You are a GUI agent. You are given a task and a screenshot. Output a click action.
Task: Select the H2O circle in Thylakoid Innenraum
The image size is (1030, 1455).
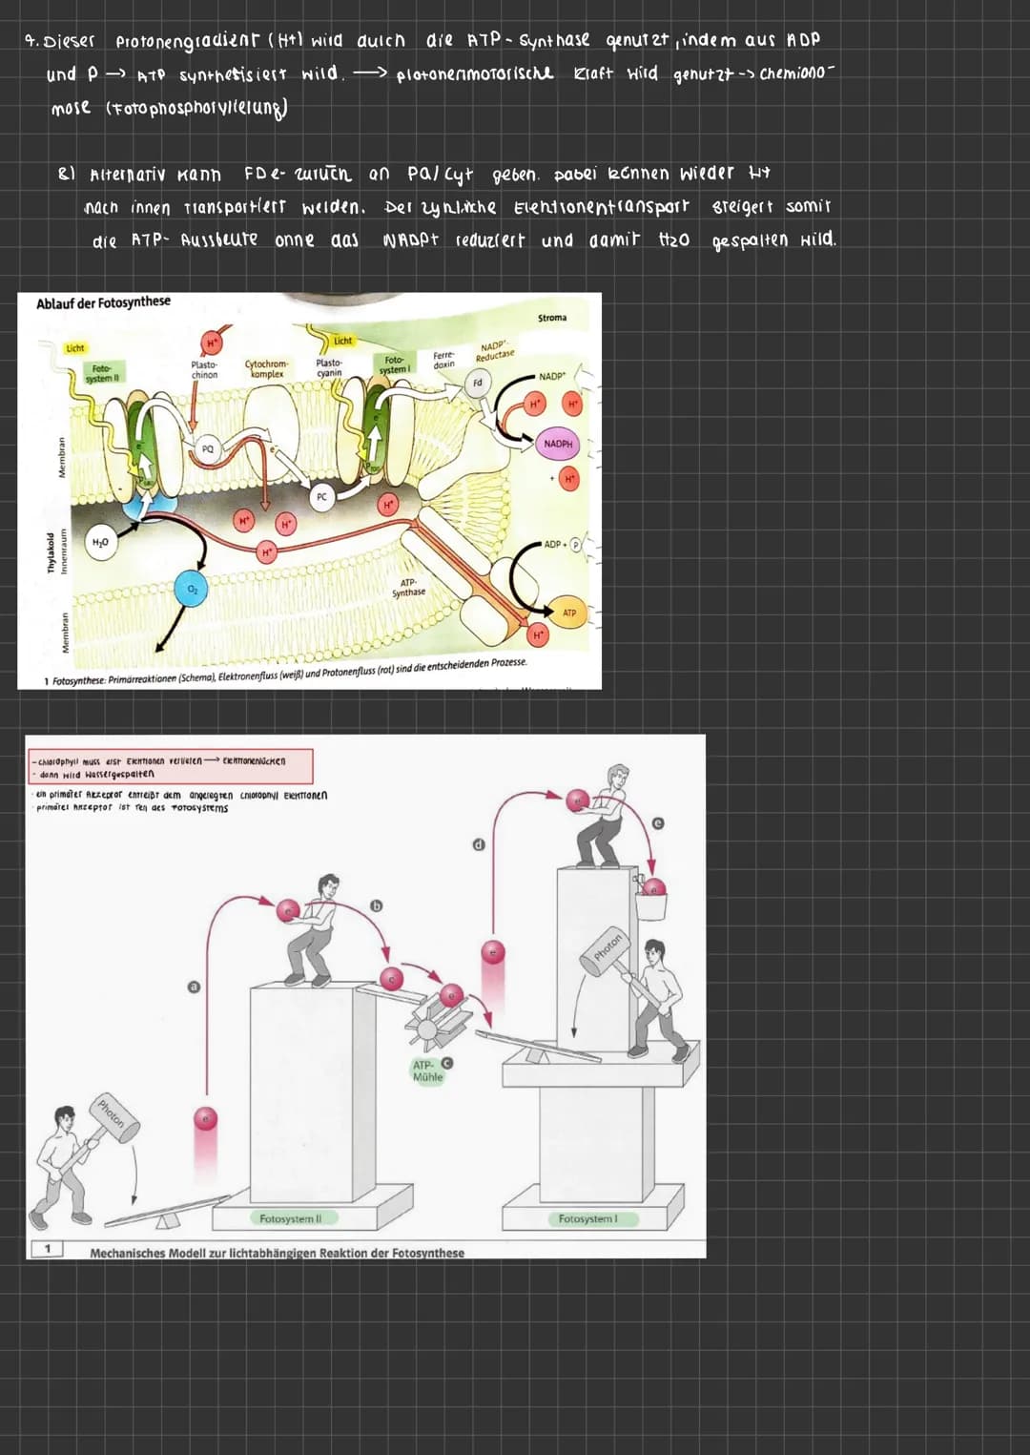(100, 542)
